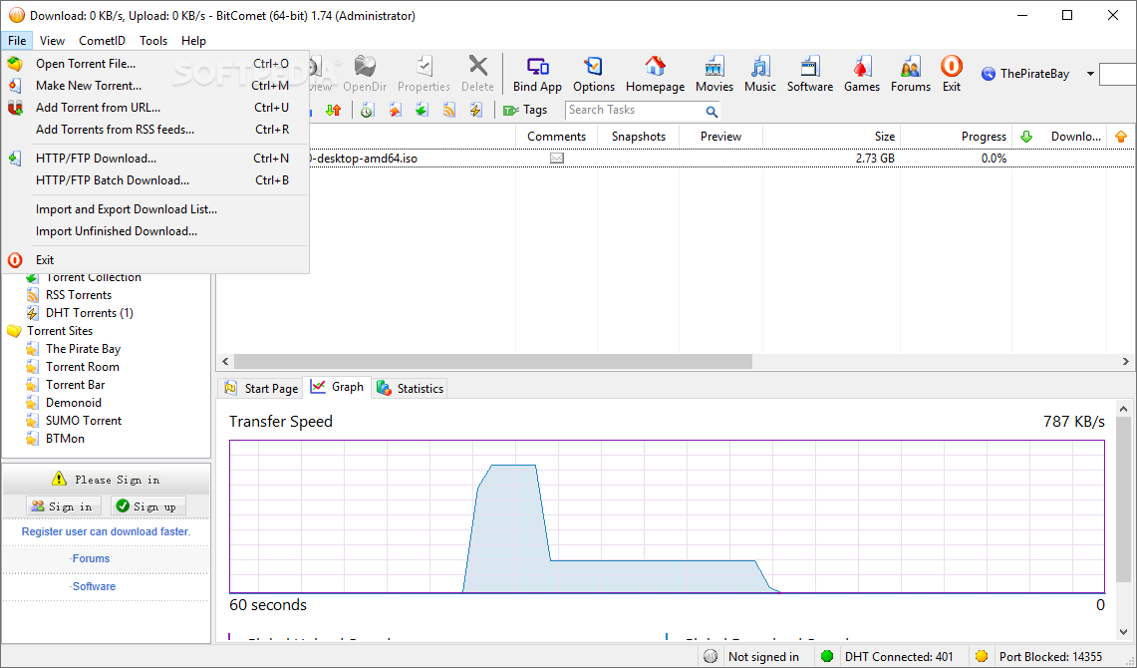Open the Games toolbar icon

coord(861,74)
